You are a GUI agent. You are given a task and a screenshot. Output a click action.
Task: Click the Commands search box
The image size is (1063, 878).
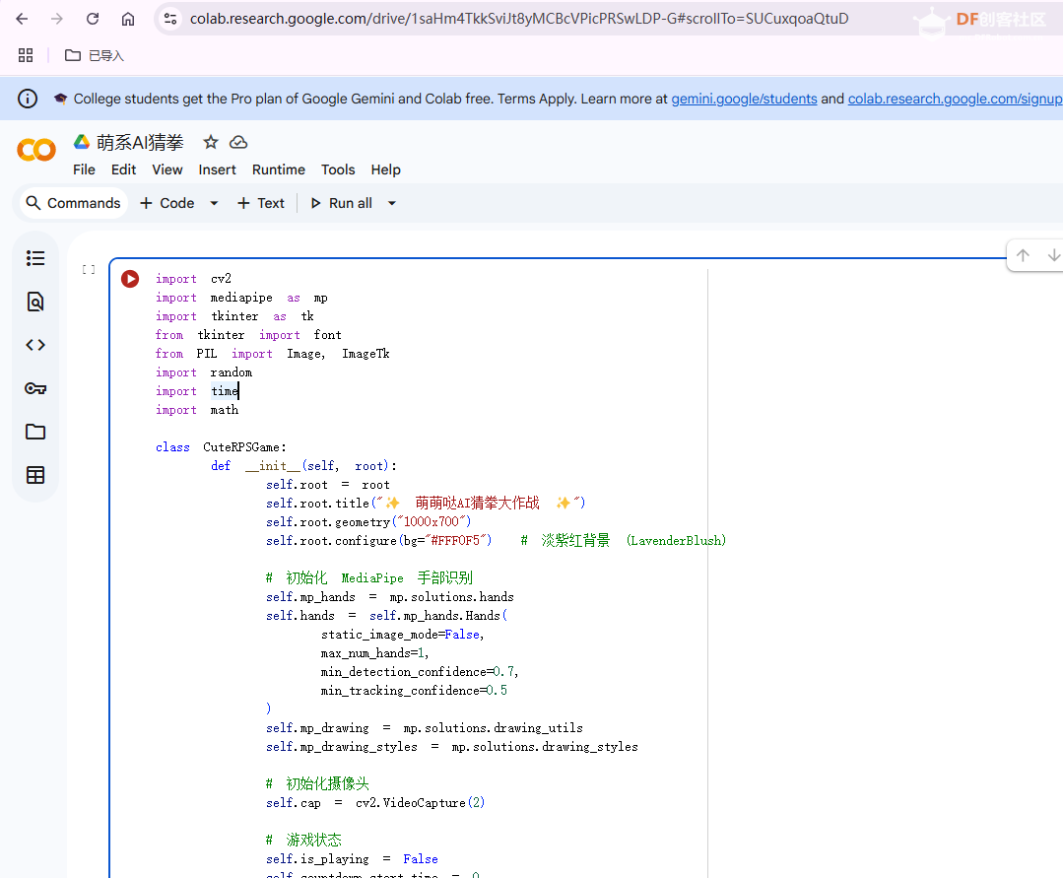[x=73, y=203]
